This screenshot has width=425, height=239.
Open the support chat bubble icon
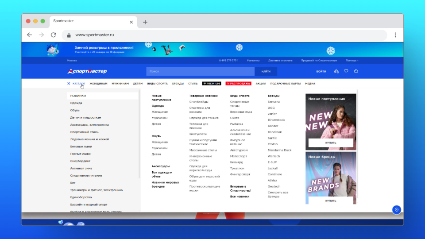click(x=397, y=210)
